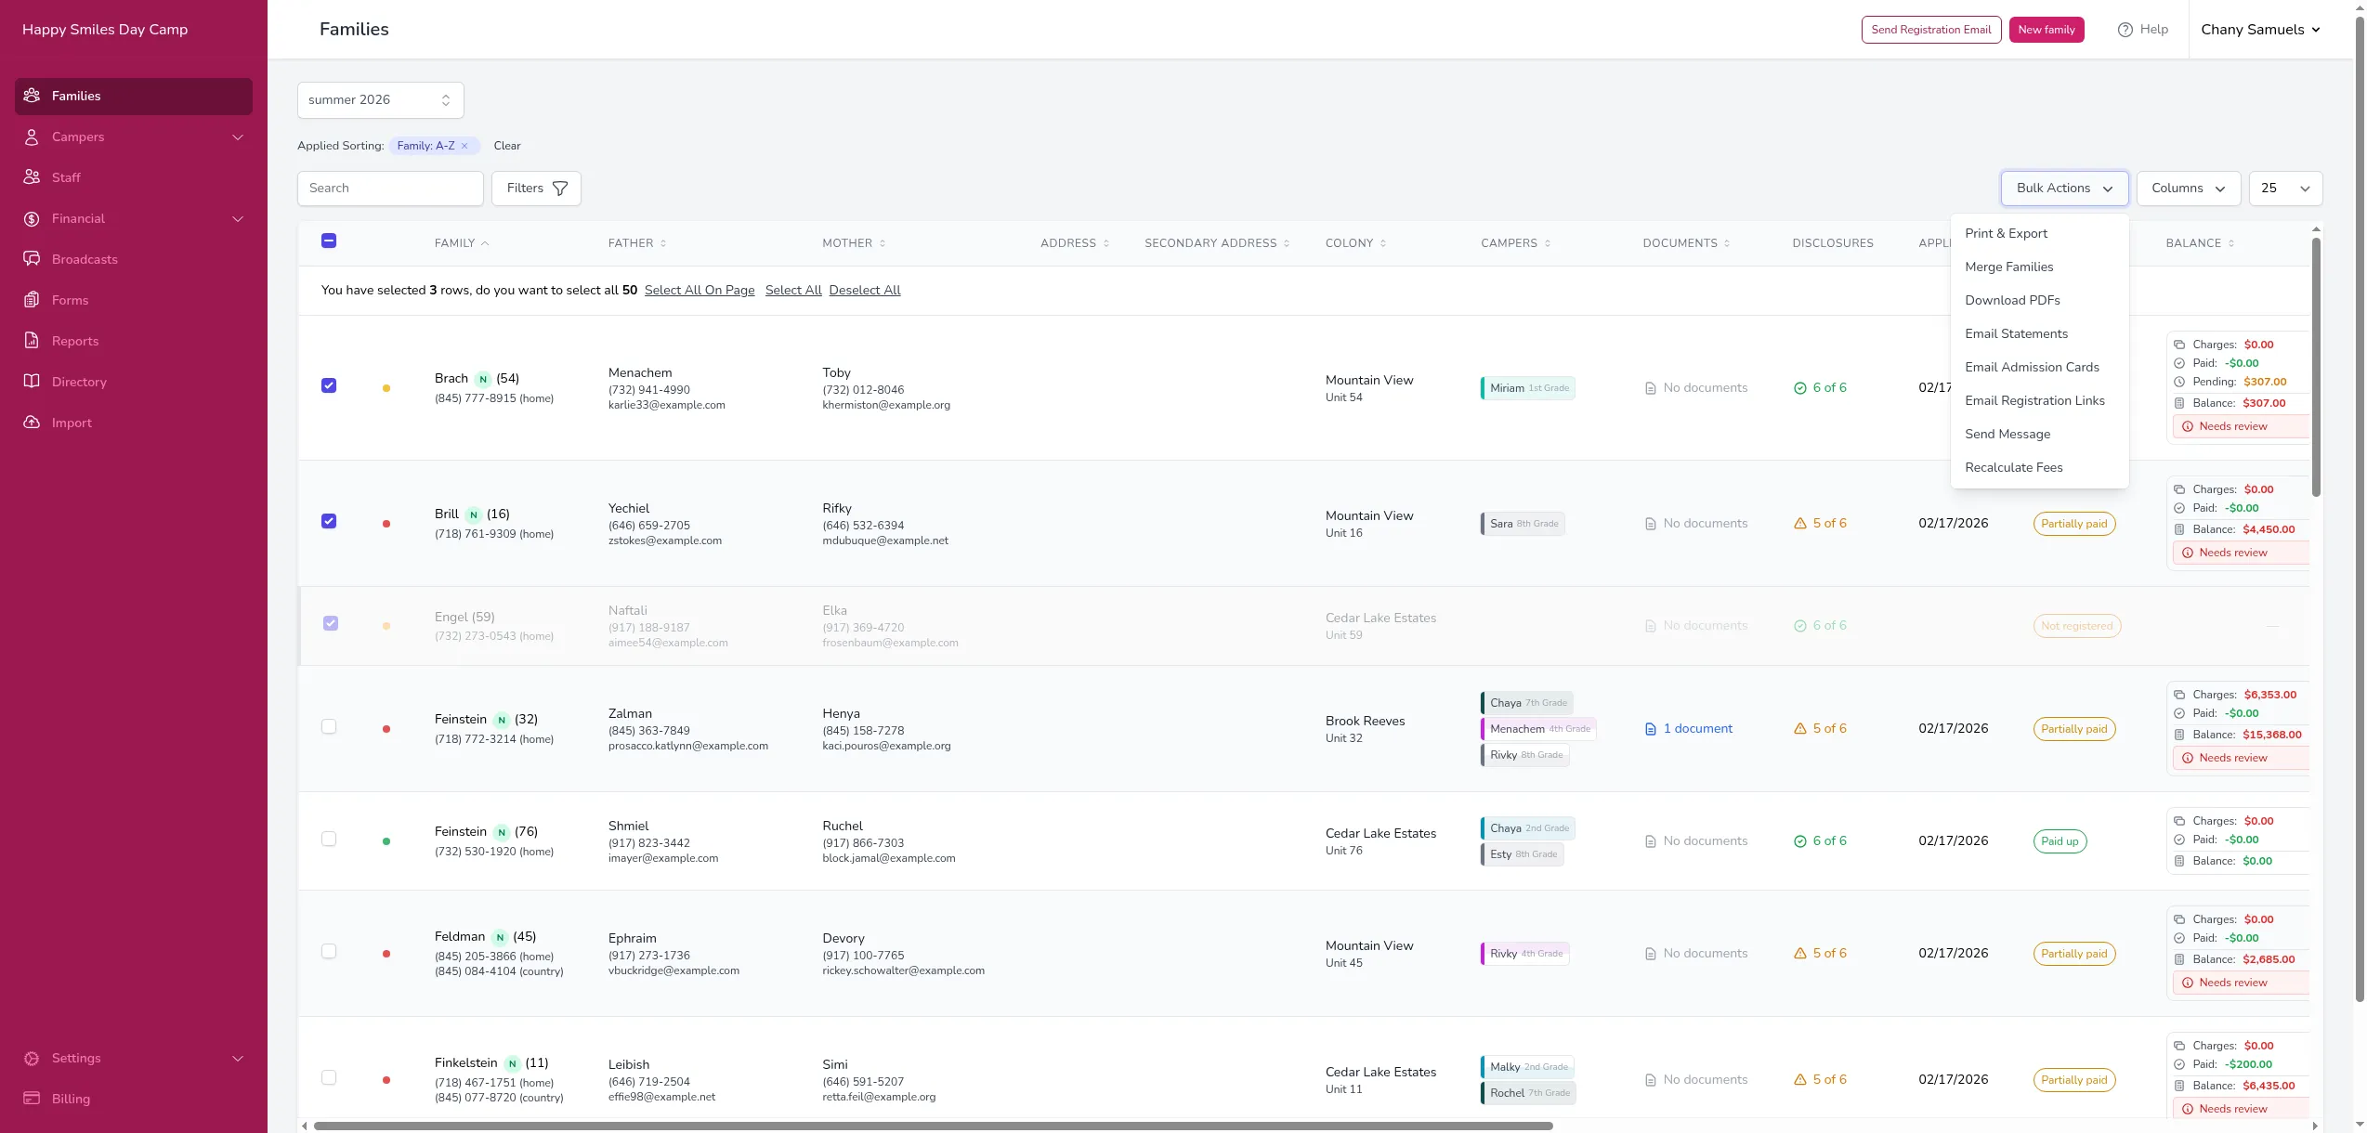Click the Campers person icon in sidebar
The image size is (2367, 1133).
(32, 137)
